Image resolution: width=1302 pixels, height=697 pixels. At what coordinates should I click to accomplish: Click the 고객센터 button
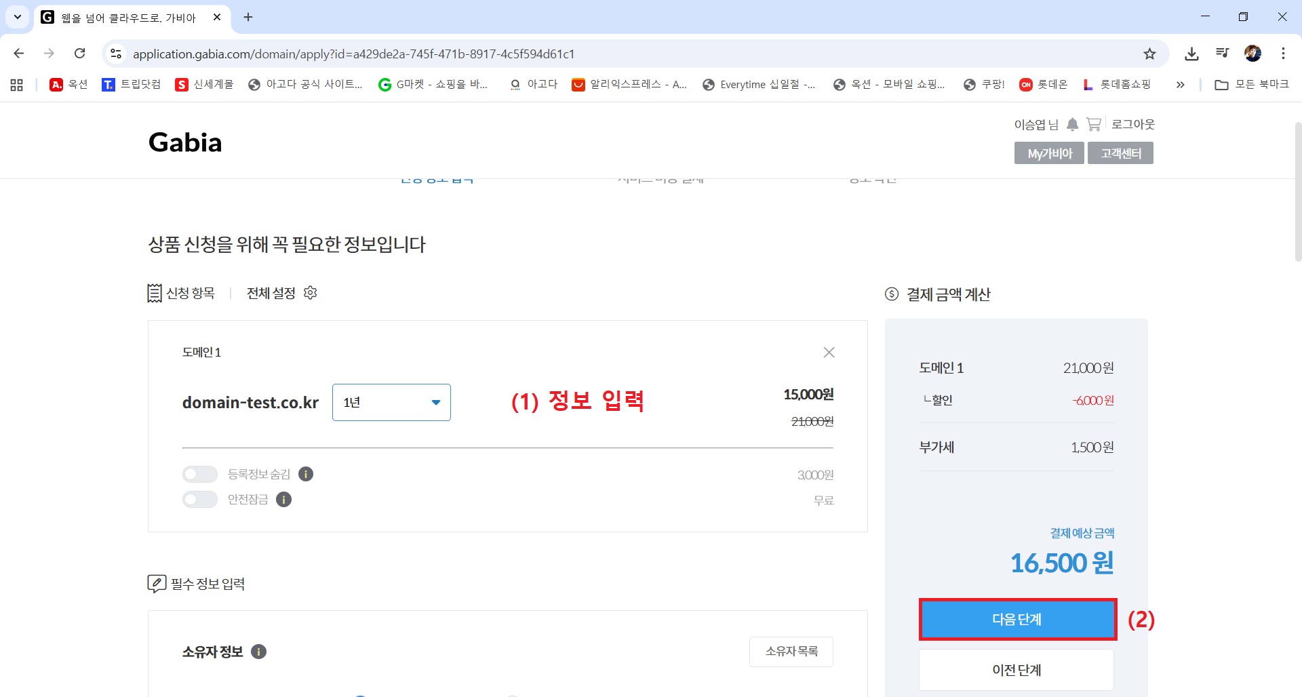[1120, 153]
